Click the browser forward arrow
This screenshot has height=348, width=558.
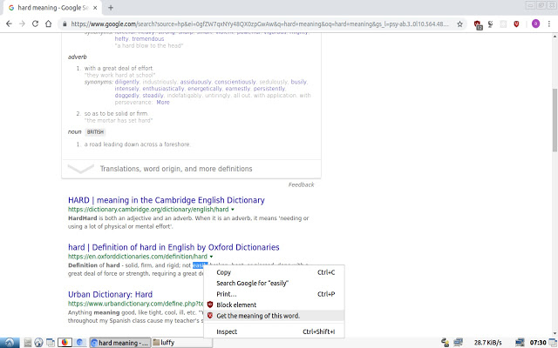click(22, 23)
